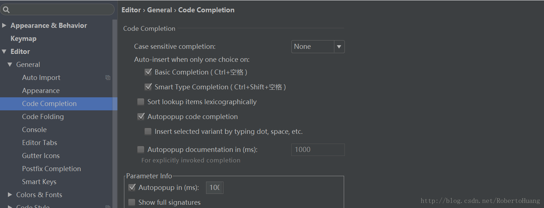Collapse the General subtree arrow

(10, 65)
